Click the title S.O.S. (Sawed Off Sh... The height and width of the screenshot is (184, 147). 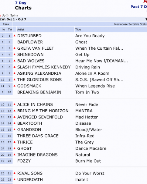pos(99,80)
